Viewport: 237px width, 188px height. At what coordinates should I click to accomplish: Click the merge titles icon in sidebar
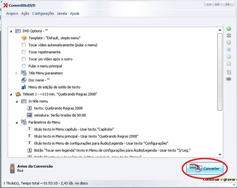point(229,36)
